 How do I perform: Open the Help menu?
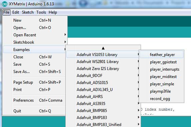click(53, 12)
